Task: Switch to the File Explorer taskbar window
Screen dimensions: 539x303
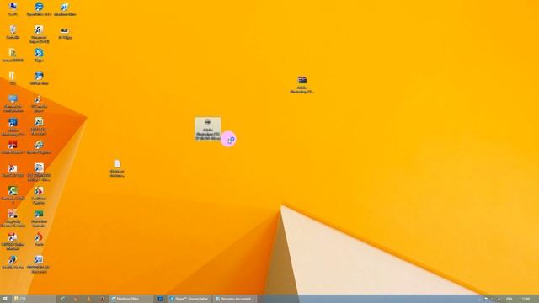Action: [x=34, y=299]
